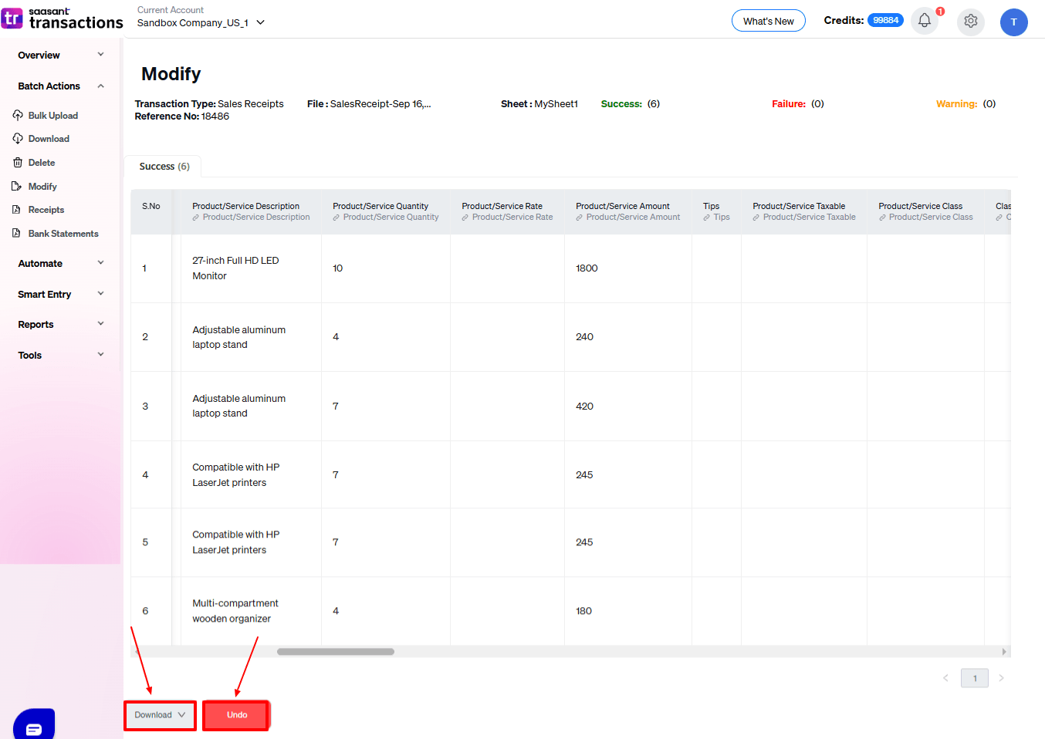Expand the Reports sidebar section
The width and height of the screenshot is (1045, 739).
pyautogui.click(x=100, y=324)
